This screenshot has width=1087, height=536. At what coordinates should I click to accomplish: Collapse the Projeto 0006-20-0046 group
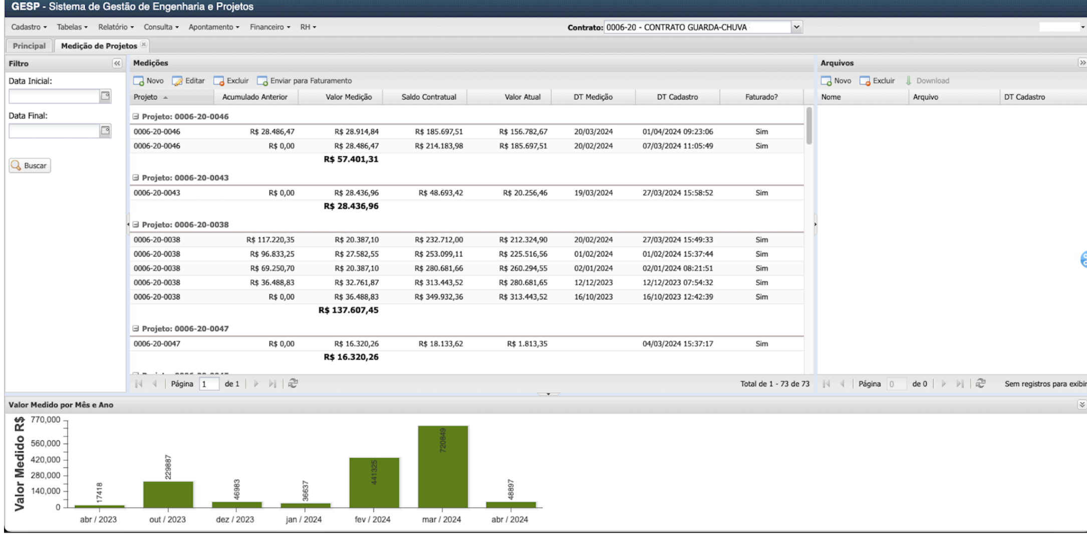[x=136, y=117]
